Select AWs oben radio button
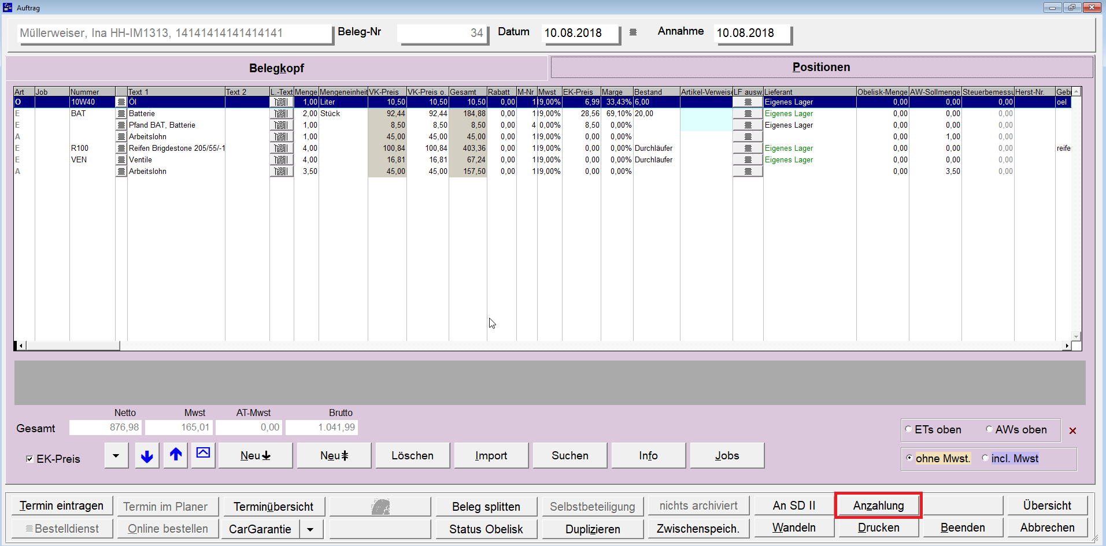Image resolution: width=1106 pixels, height=546 pixels. coord(989,429)
